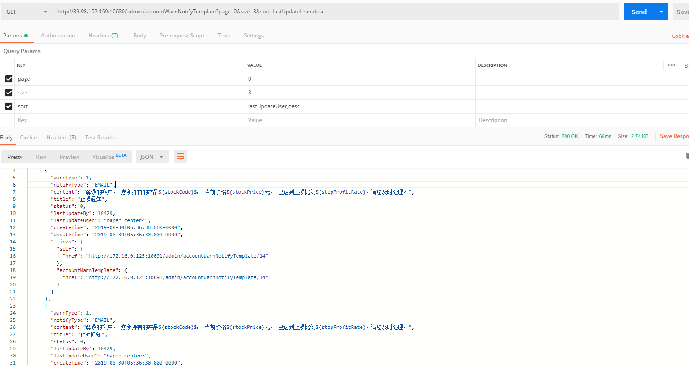Image resolution: width=689 pixels, height=365 pixels.
Task: Click the "lastUpdateUser": "haper_center3" line
Action: click(101, 356)
